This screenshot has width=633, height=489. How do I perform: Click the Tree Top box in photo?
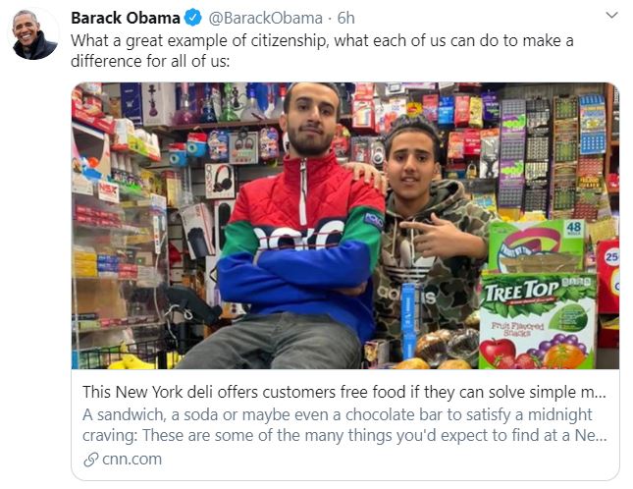tap(538, 320)
